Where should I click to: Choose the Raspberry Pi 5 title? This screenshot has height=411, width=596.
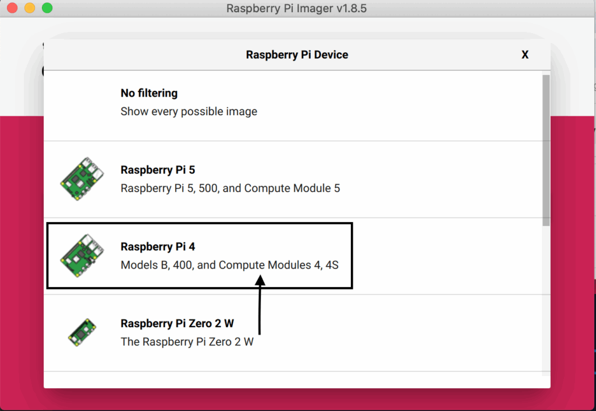pyautogui.click(x=158, y=170)
